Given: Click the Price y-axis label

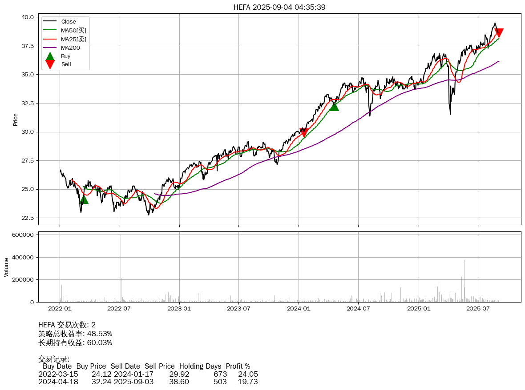Looking at the screenshot, I should tap(16, 119).
